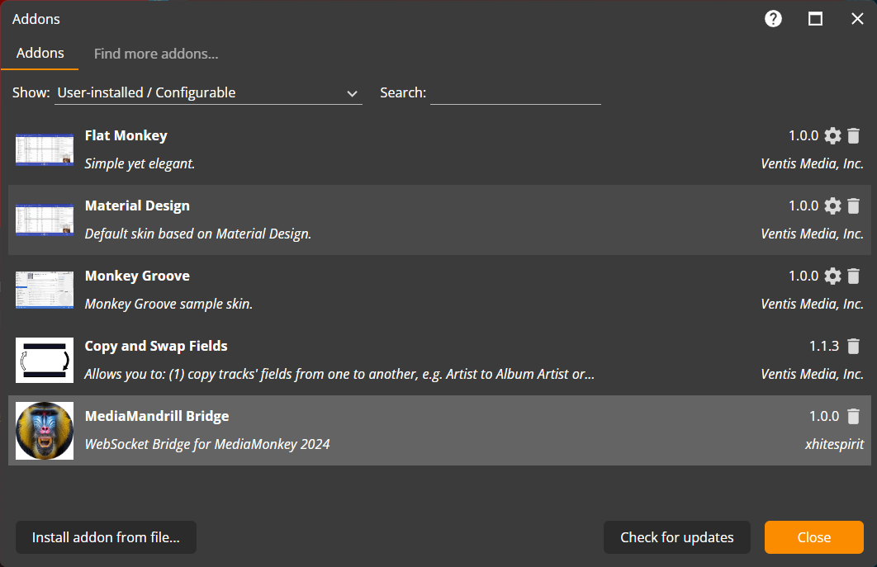
Task: Select the MediaMandrill Bridge mandrill thumbnail
Action: 45,431
